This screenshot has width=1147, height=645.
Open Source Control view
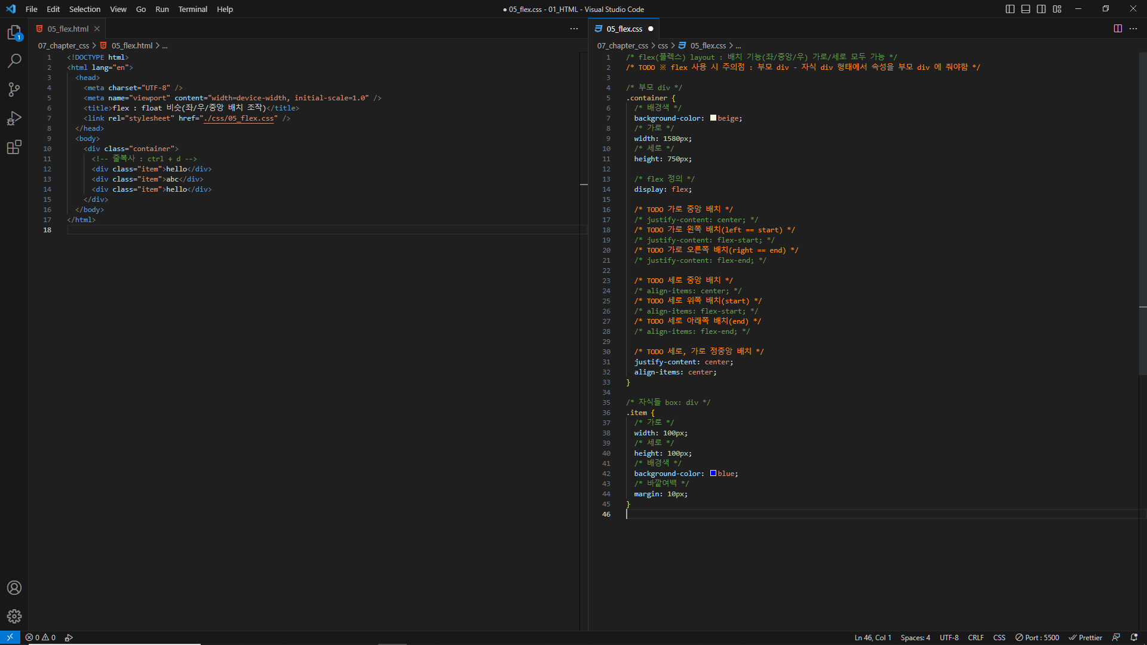coord(14,90)
